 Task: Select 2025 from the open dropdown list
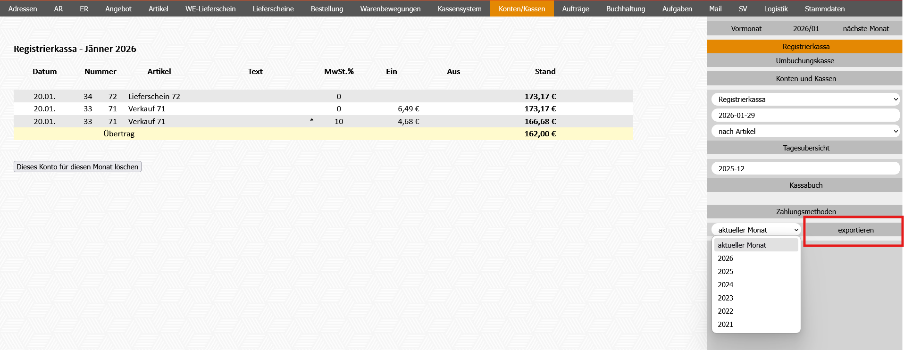725,272
